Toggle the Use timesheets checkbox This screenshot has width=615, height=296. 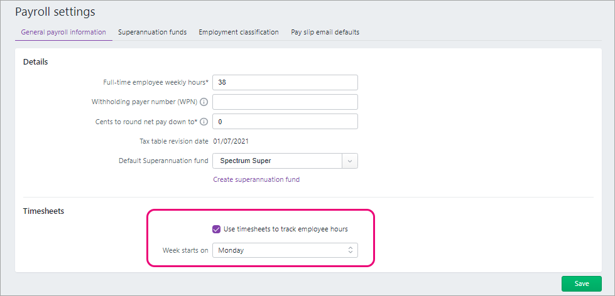point(217,229)
